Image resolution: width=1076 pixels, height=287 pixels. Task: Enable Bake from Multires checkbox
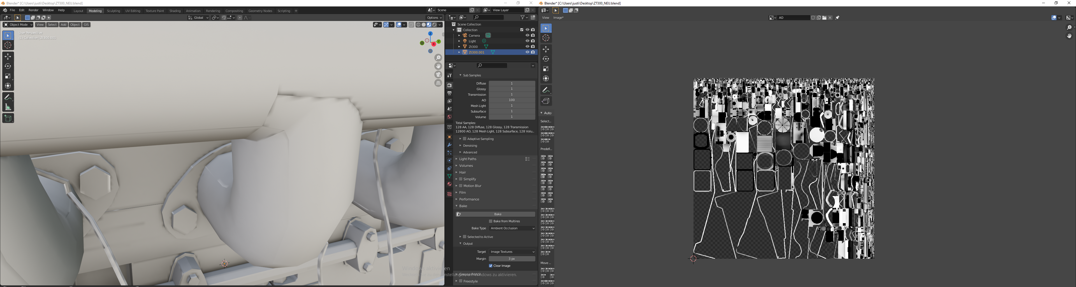click(491, 221)
